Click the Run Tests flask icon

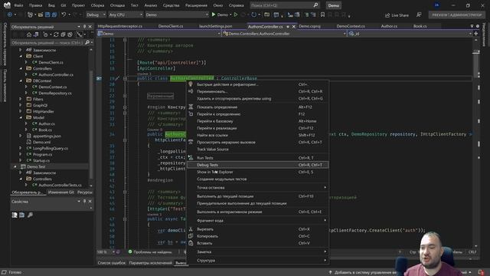pos(191,158)
